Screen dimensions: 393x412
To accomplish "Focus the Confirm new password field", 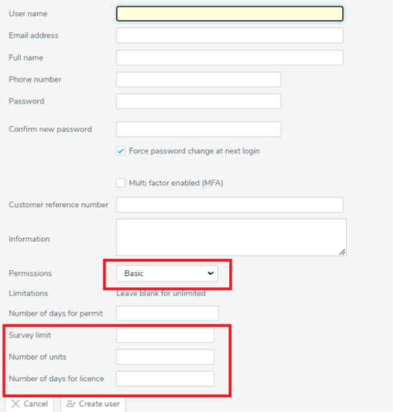I will click(198, 129).
